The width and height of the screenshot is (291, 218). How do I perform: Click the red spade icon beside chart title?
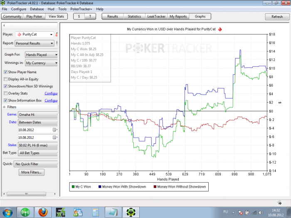pyautogui.click(x=220, y=29)
